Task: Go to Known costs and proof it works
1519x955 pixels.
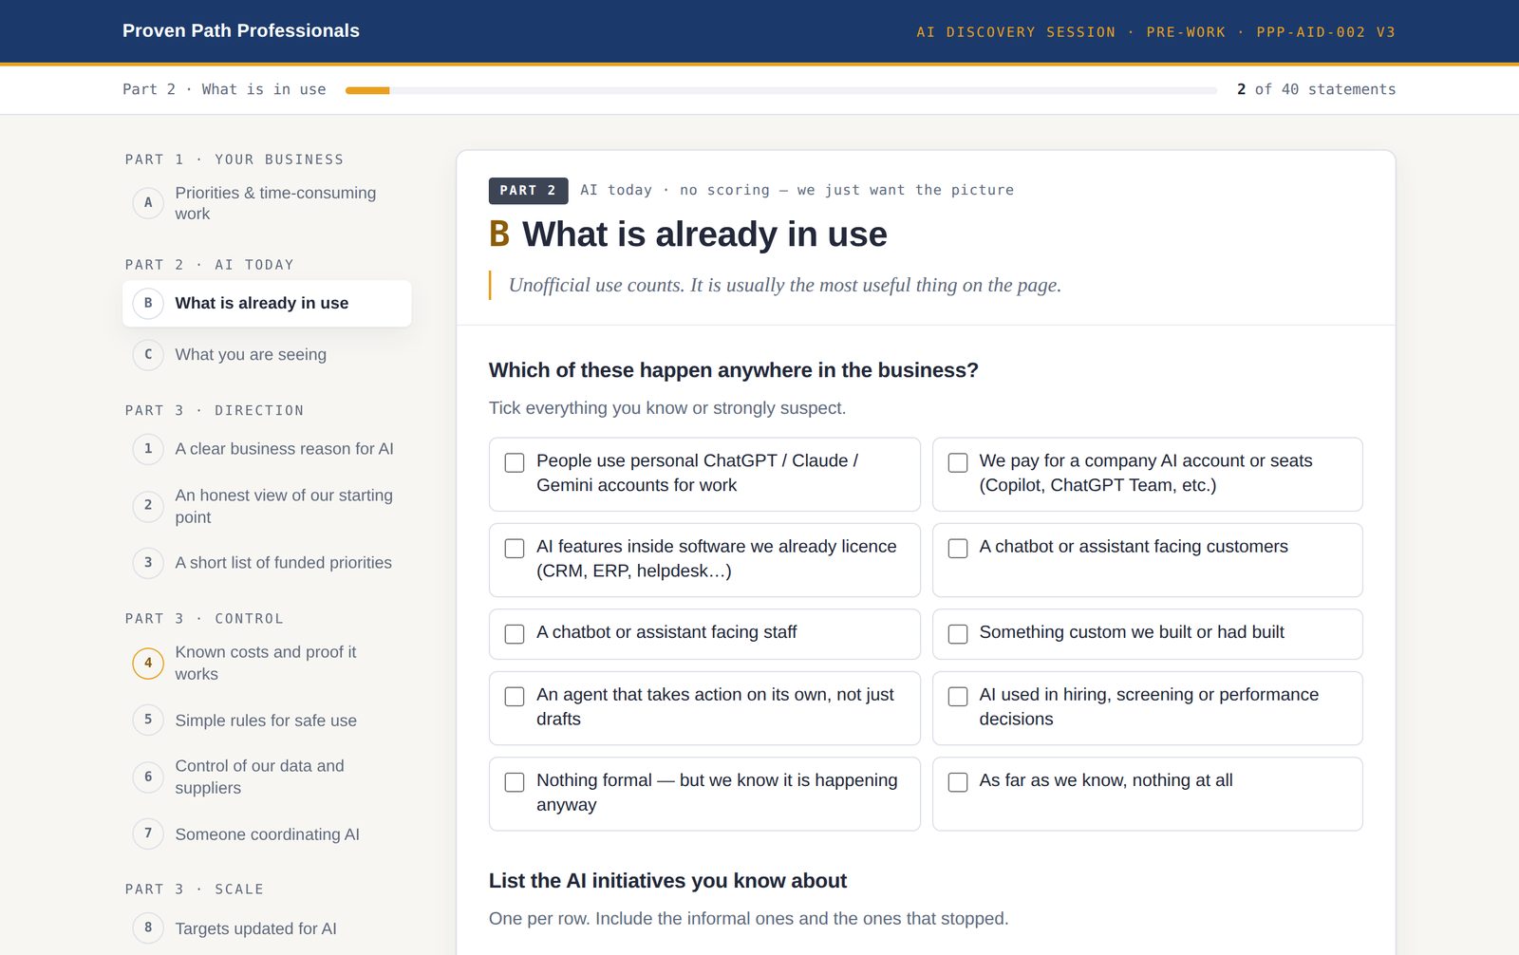Action: click(x=267, y=663)
